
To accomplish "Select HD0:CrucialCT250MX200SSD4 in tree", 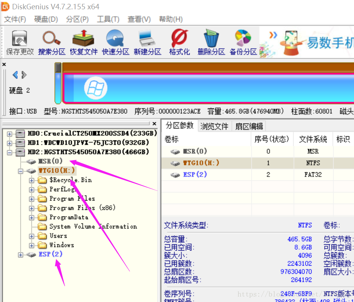I will (x=92, y=133).
